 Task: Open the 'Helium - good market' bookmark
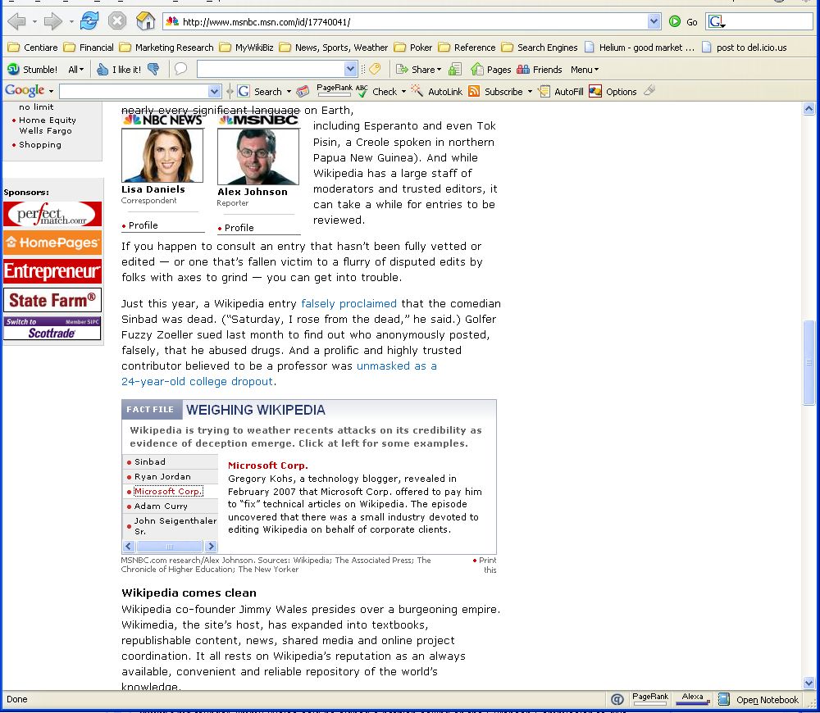pyautogui.click(x=639, y=48)
